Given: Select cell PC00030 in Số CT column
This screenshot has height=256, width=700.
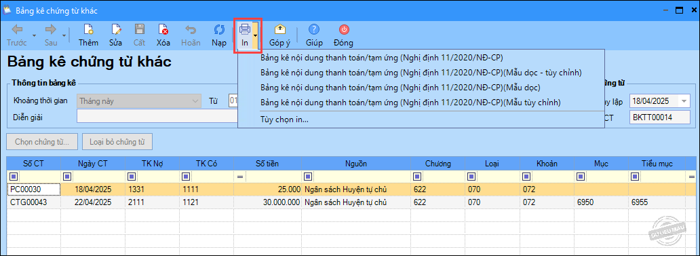Looking at the screenshot, I should pyautogui.click(x=33, y=189).
